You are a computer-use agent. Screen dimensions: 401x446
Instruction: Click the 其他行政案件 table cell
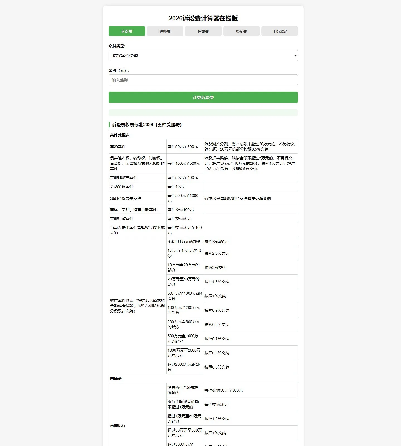tap(138, 219)
